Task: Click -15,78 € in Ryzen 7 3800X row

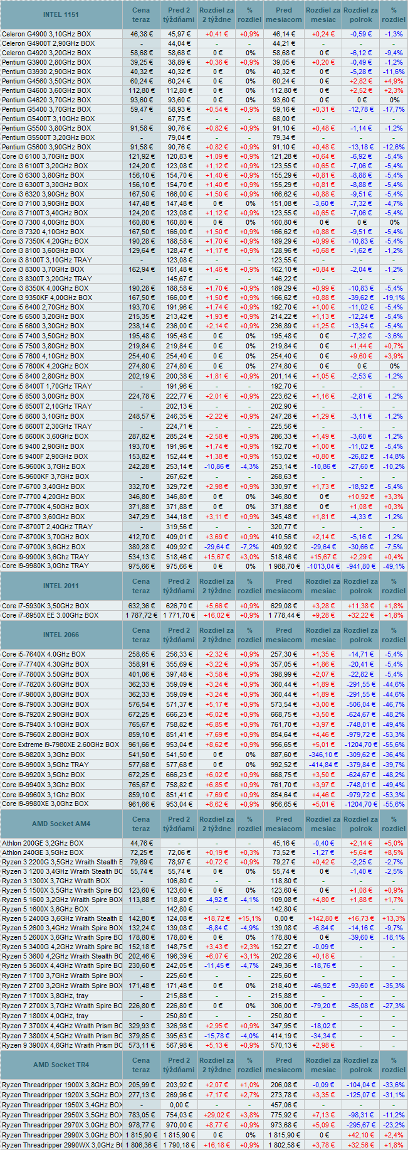Action: click(217, 1036)
